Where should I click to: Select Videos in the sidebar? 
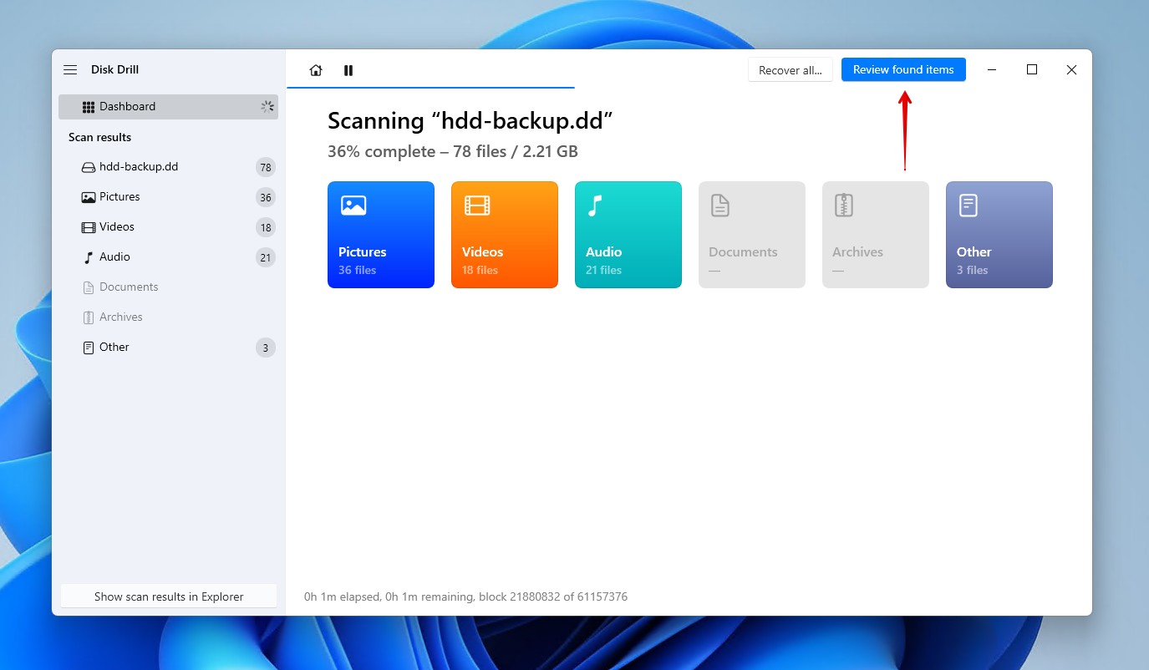coord(117,227)
